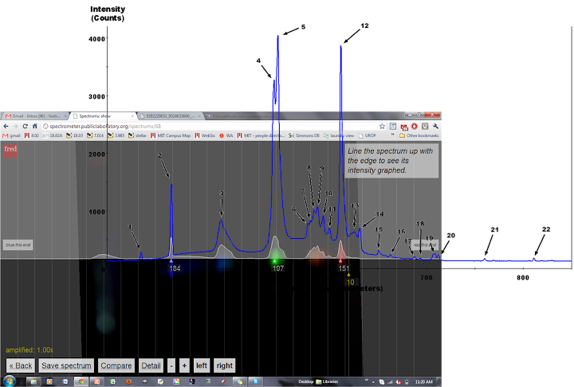Click the red Opera-style extension icon
574x387 pixels.
tap(415, 126)
